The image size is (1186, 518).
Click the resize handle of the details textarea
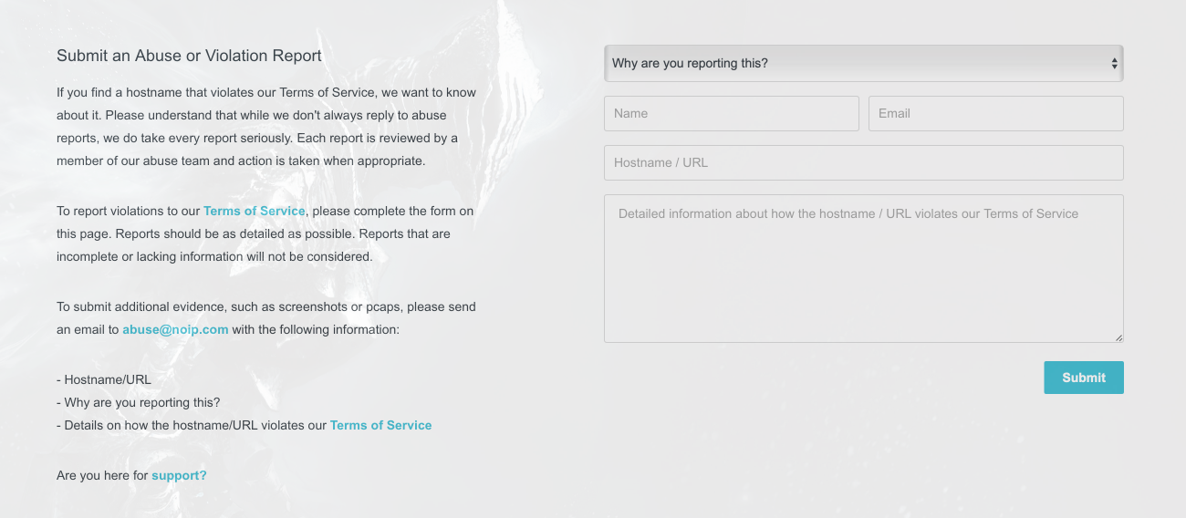(1118, 337)
